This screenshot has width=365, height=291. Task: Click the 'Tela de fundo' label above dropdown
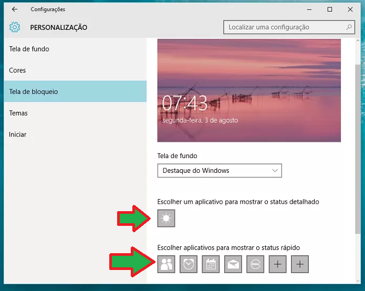[177, 156]
